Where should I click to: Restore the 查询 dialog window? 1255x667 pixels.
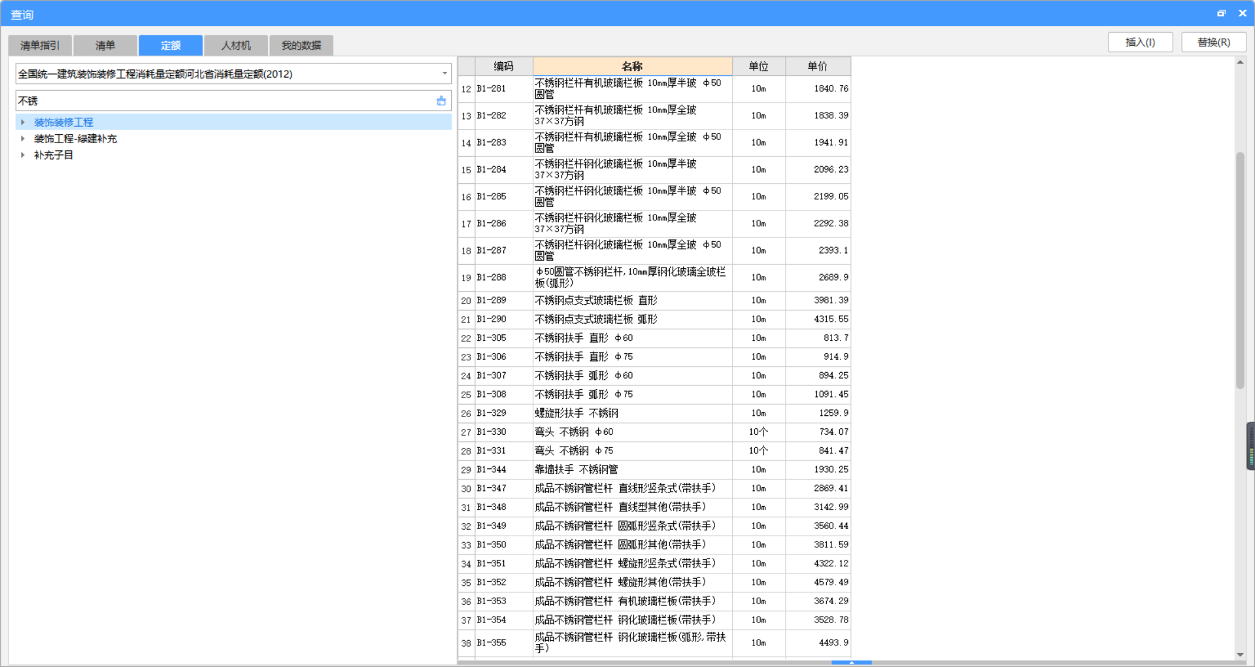pyautogui.click(x=1221, y=13)
